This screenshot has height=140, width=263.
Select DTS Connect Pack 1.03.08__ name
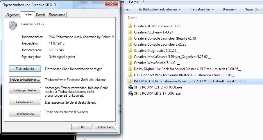tap(184, 75)
